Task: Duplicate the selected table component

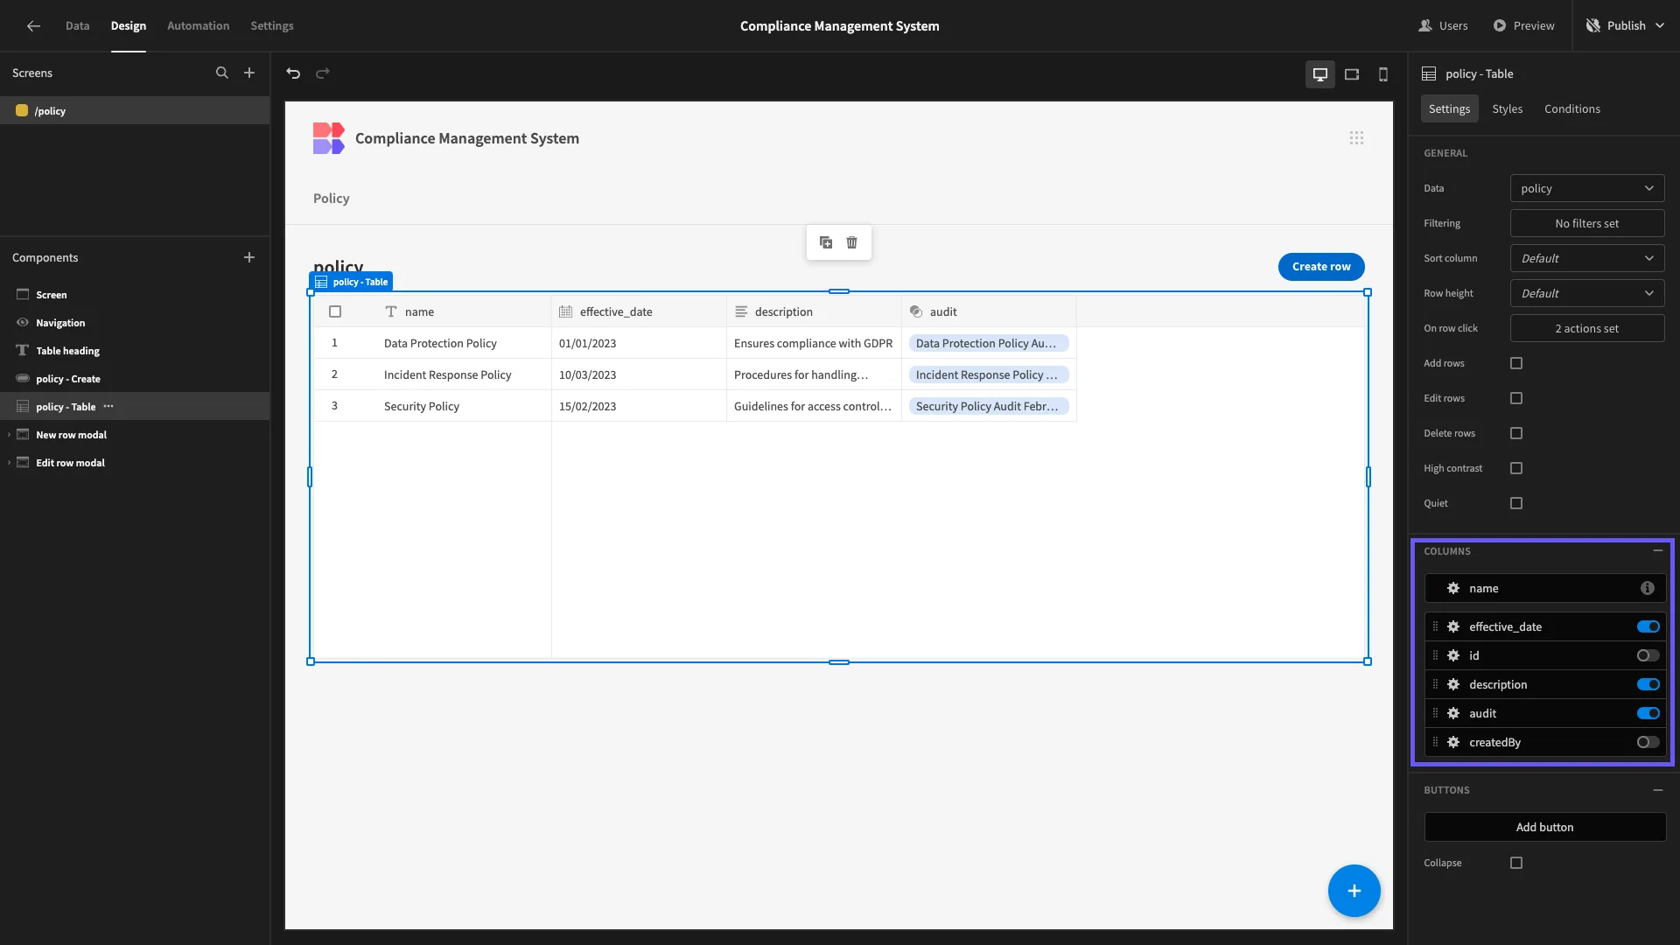Action: [x=826, y=242]
